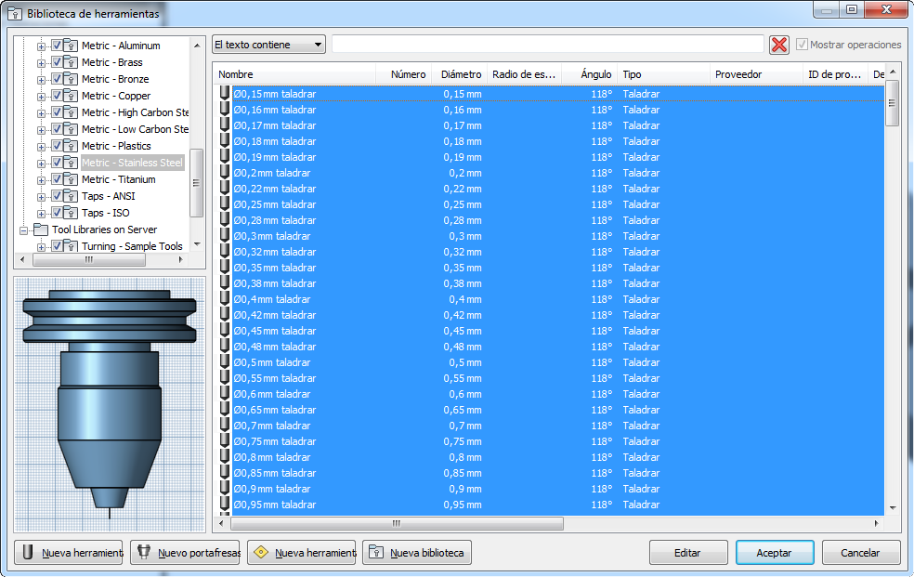Screen dimensions: 914x577
Task: Click the filter text input field
Action: 548,45
